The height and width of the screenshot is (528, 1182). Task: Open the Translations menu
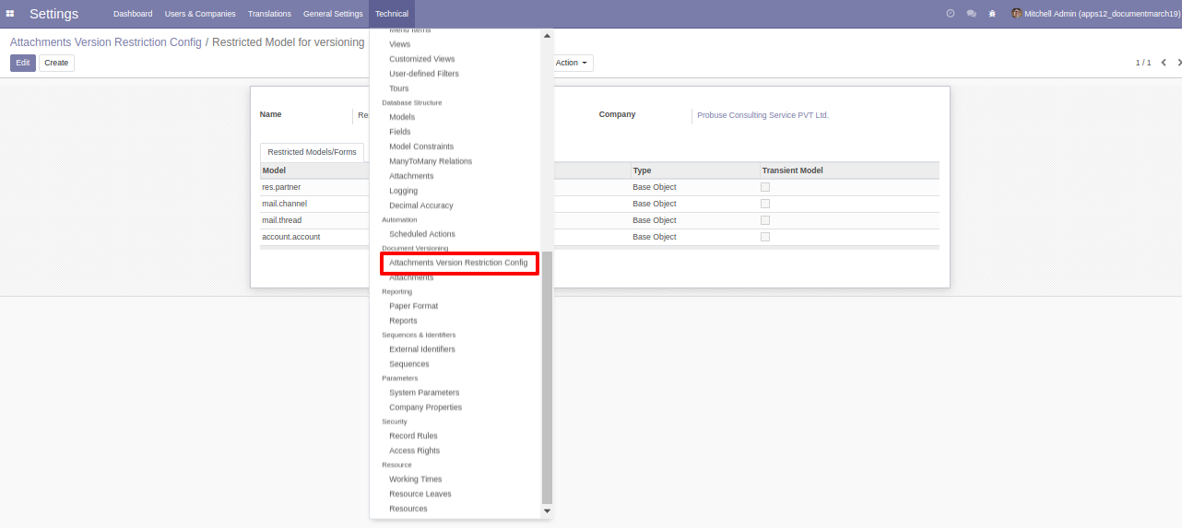click(x=269, y=14)
